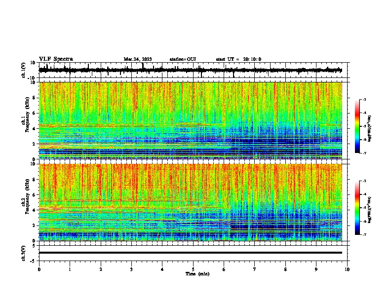Click the -7 label on ch.1 color scale
Screen dimensions: 391x302
(x=364, y=153)
